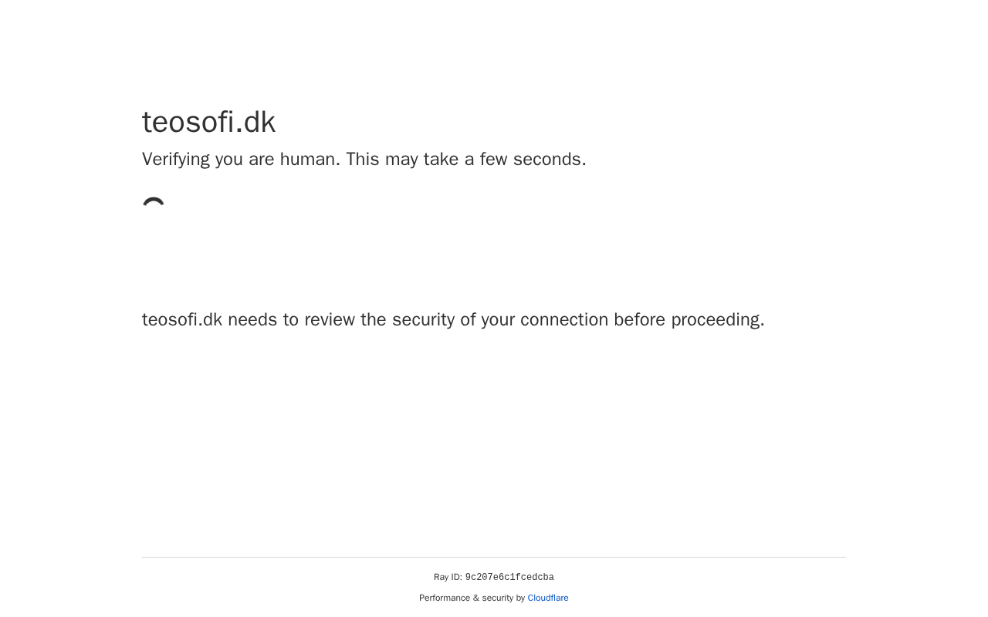This screenshot has height=617, width=988.
Task: Click the word "review" in the paragraph
Action: tap(330, 320)
